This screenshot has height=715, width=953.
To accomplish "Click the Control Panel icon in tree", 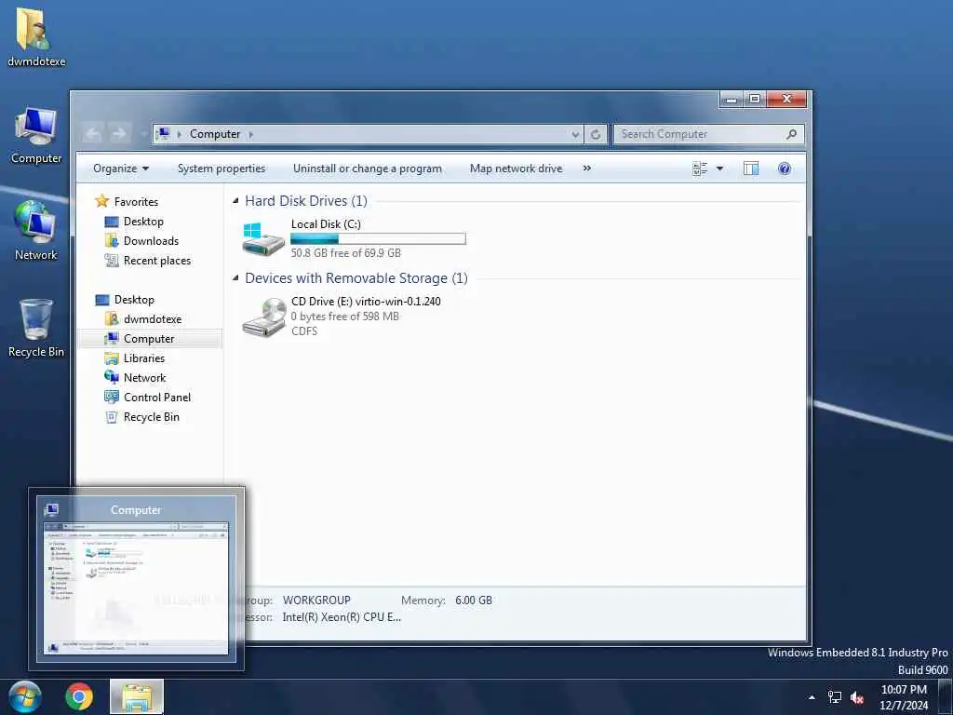I will click(x=112, y=397).
